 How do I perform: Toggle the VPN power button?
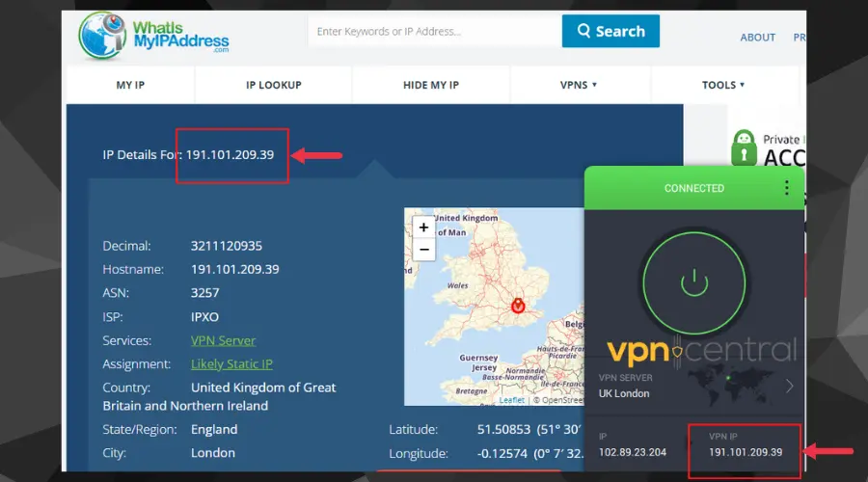click(x=694, y=282)
